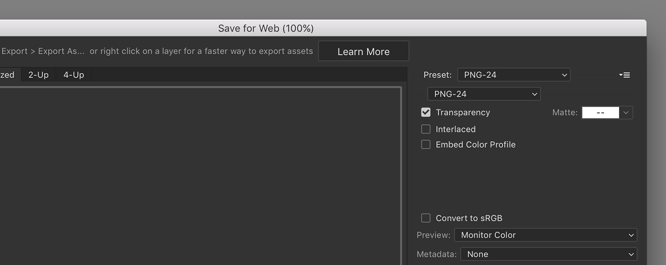The height and width of the screenshot is (265, 666).
Task: Click the Save for Web title bar
Action: click(x=266, y=28)
